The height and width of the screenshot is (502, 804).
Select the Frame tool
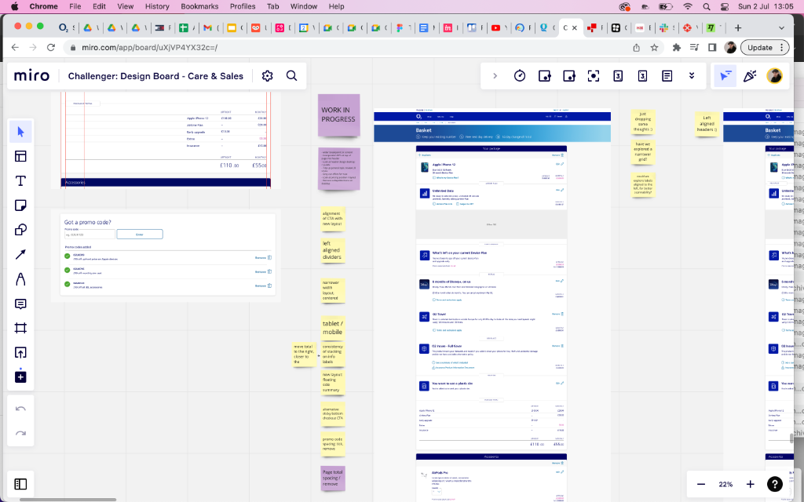20,328
